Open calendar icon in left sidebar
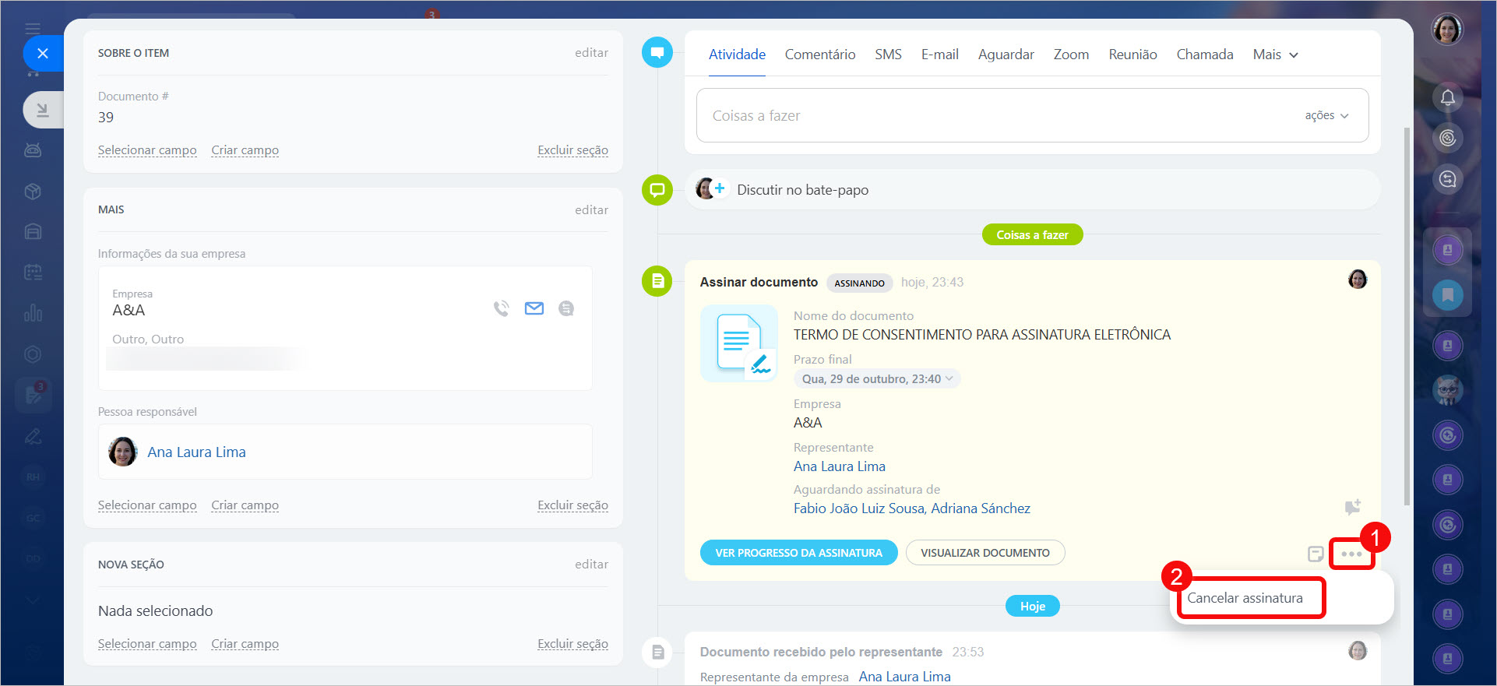 pos(33,272)
